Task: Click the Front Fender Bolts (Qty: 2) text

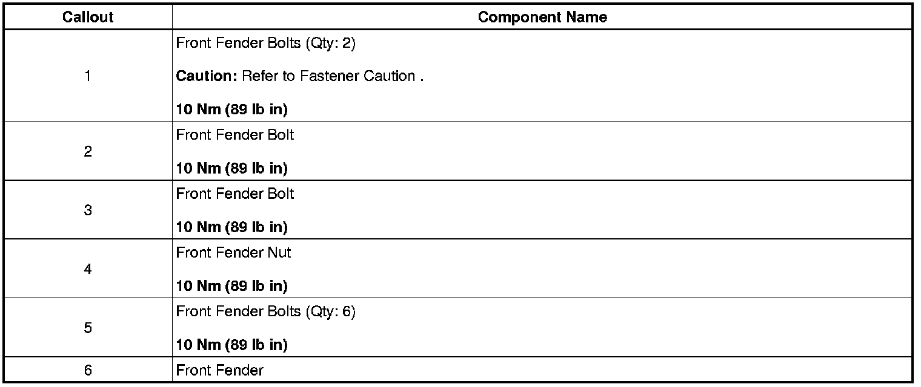Action: pos(265,44)
